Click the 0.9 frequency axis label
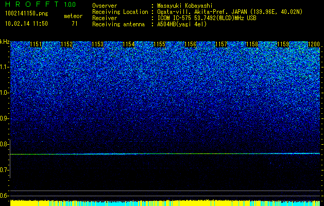Viewport: 324px width, 206px height. [x=5, y=118]
